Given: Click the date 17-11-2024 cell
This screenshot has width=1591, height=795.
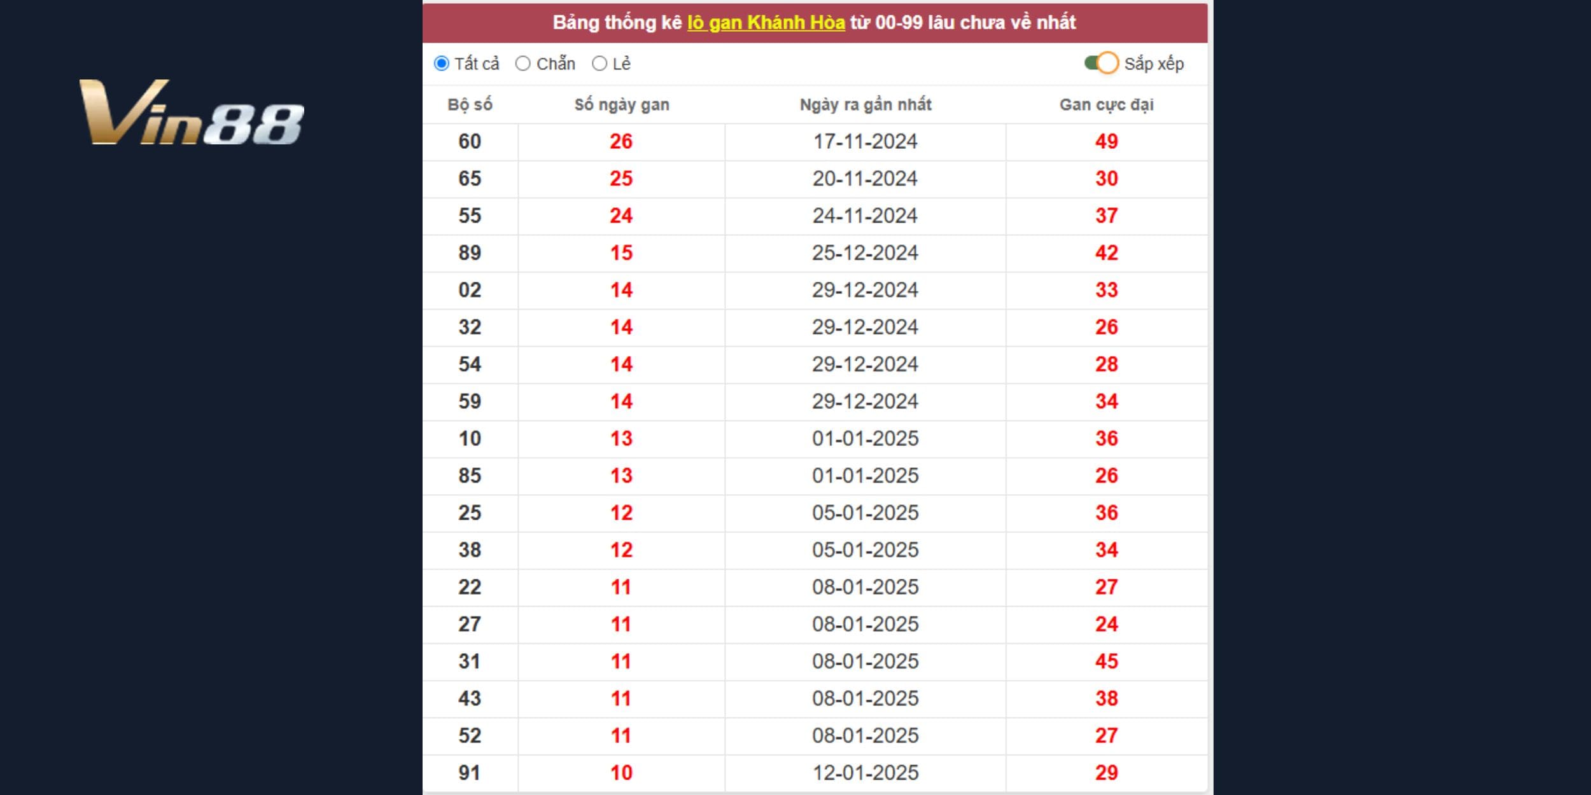Looking at the screenshot, I should pyautogui.click(x=865, y=141).
